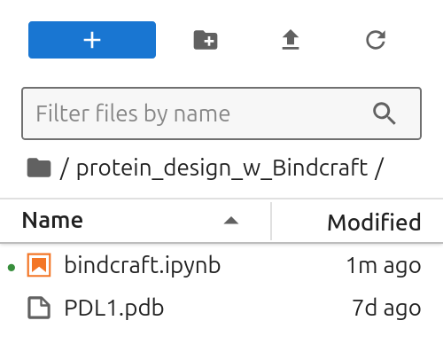The height and width of the screenshot is (344, 443).
Task: Click the orange notebook icon beside bindcraft.ipynb
Action: pos(39,265)
